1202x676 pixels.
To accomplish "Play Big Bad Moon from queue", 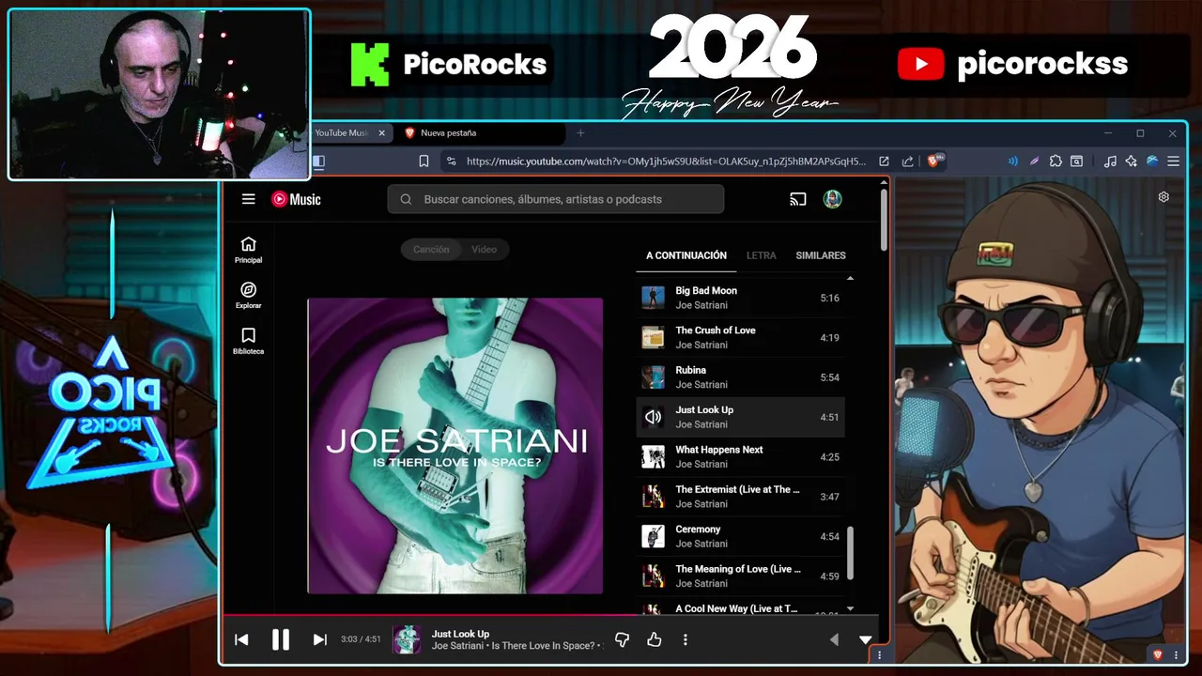I will (740, 298).
